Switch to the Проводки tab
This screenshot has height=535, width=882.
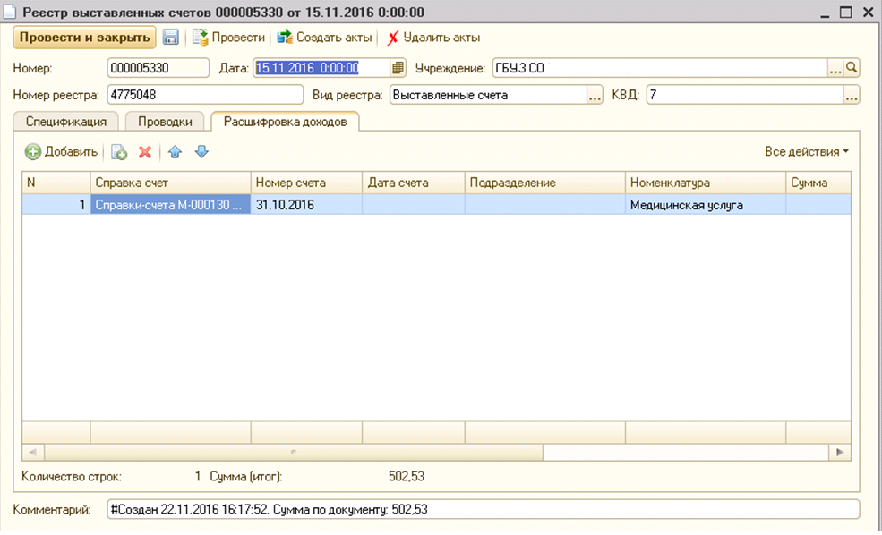164,122
